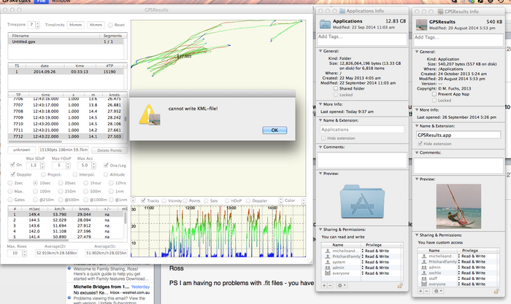Open the Window menu

pyautogui.click(x=61, y=2)
